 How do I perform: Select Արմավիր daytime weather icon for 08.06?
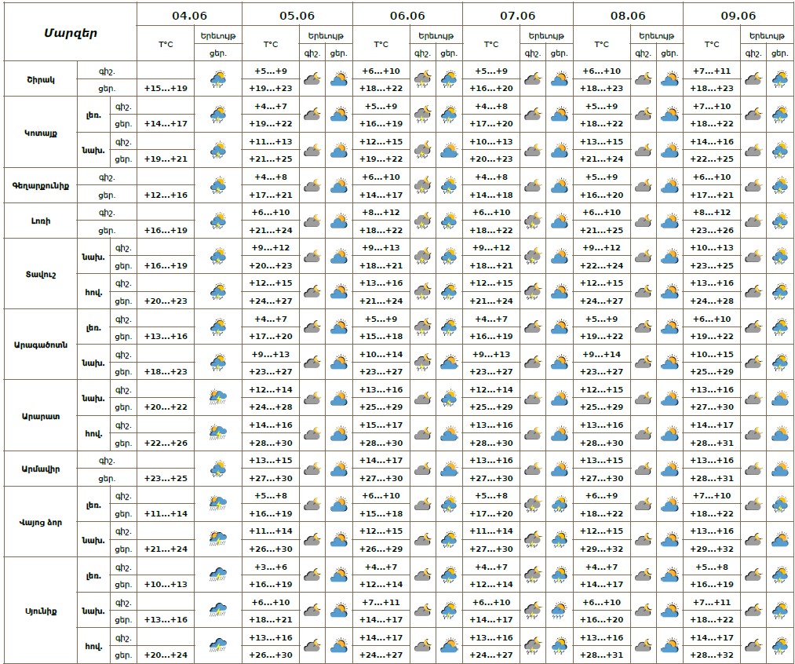[669, 469]
